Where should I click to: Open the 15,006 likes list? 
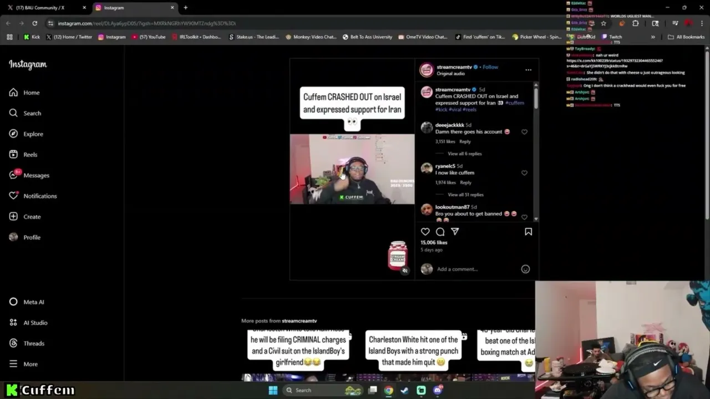point(434,243)
